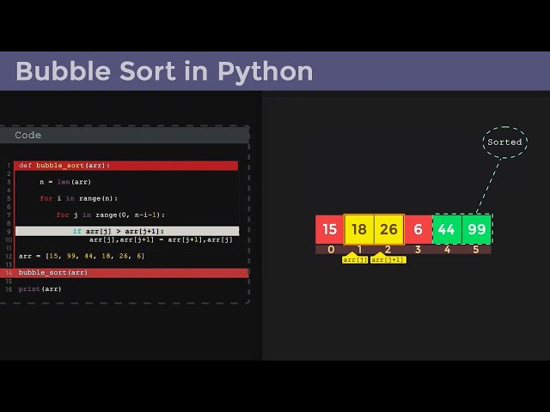Click the "Sorted" bubble label

tap(504, 142)
